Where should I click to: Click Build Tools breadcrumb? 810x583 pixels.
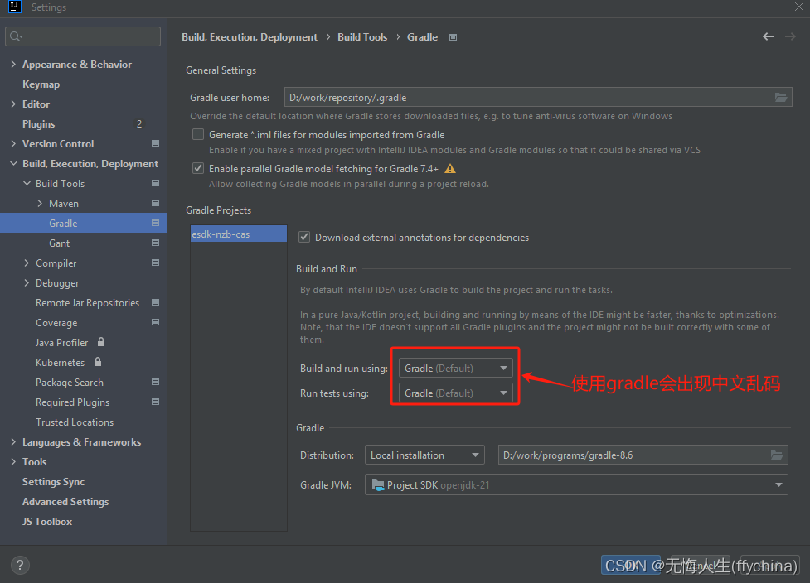pos(362,37)
